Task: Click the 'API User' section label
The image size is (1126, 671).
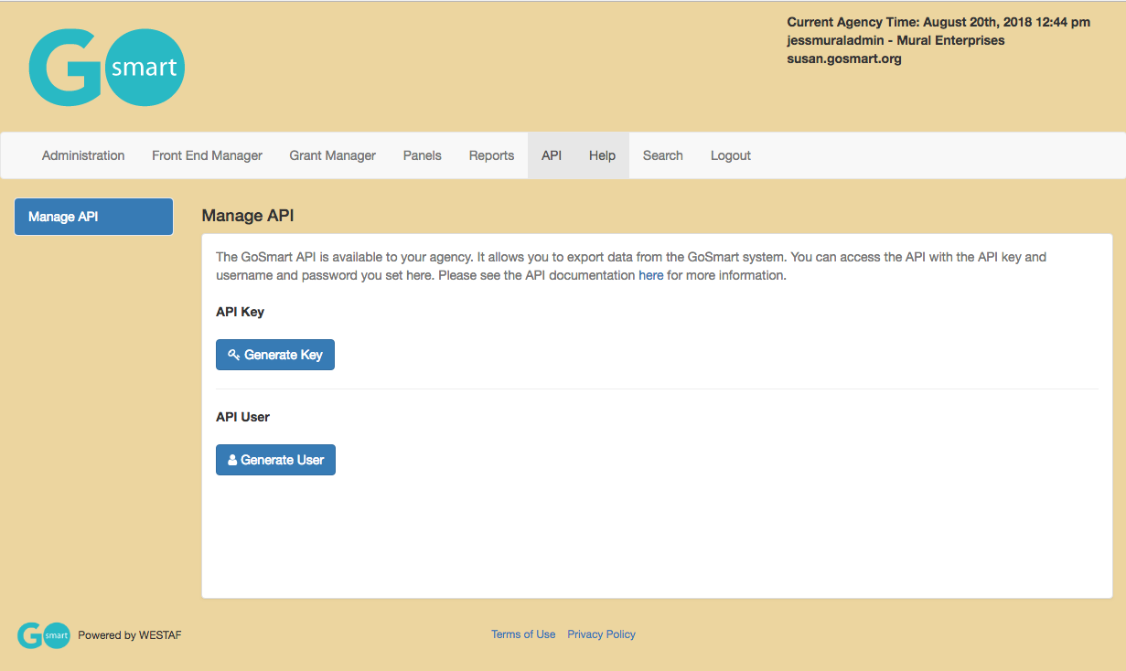Action: 243,417
